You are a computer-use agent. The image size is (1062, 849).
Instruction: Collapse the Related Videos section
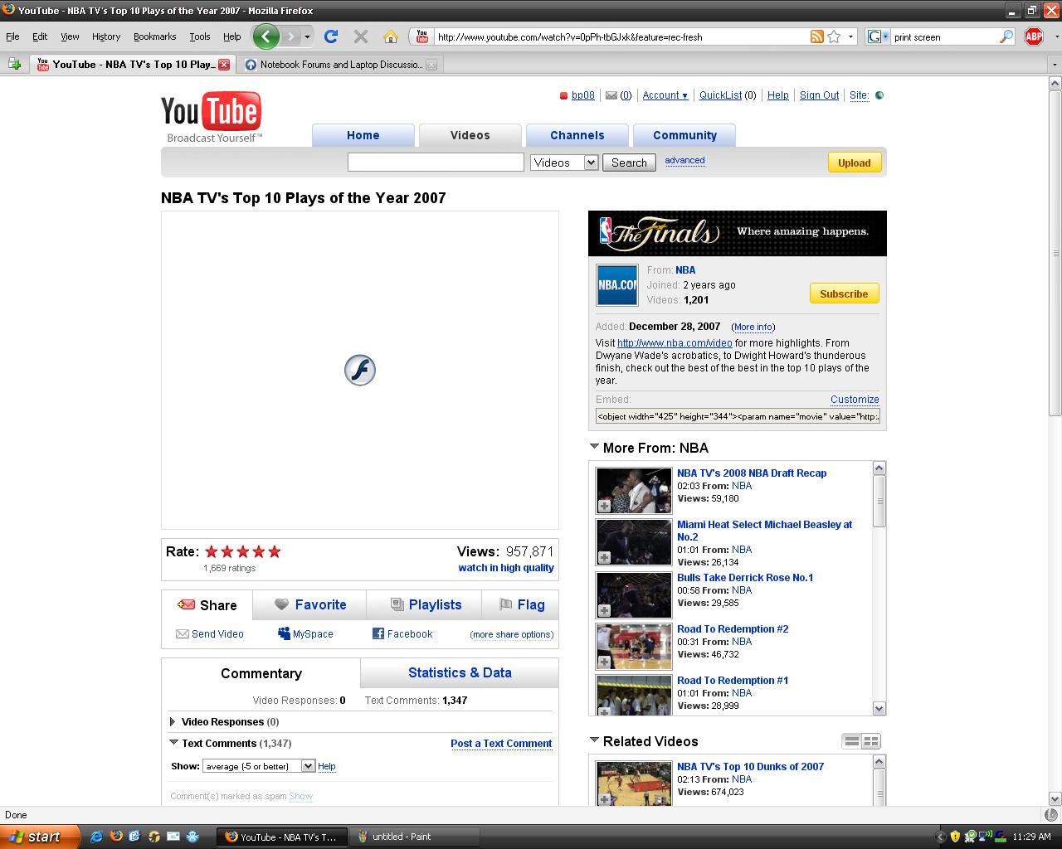[594, 740]
